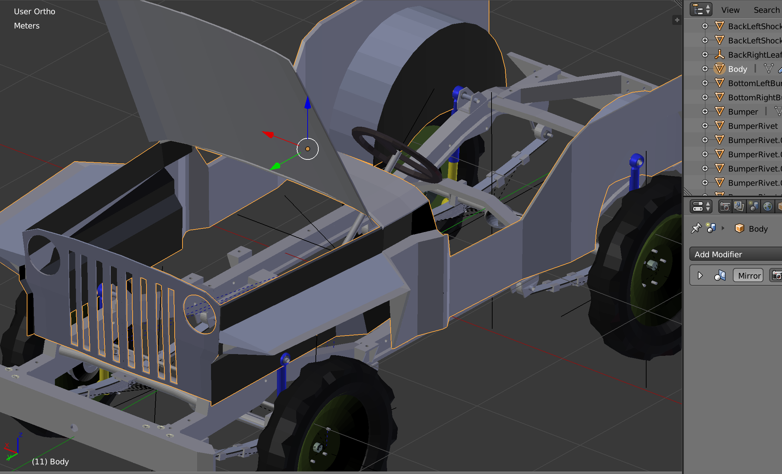This screenshot has width=782, height=474.
Task: Open the Outliner editor type selector
Action: 700,10
